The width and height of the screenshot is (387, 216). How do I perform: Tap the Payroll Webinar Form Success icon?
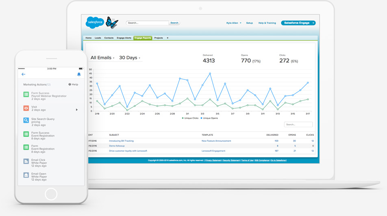(26, 94)
